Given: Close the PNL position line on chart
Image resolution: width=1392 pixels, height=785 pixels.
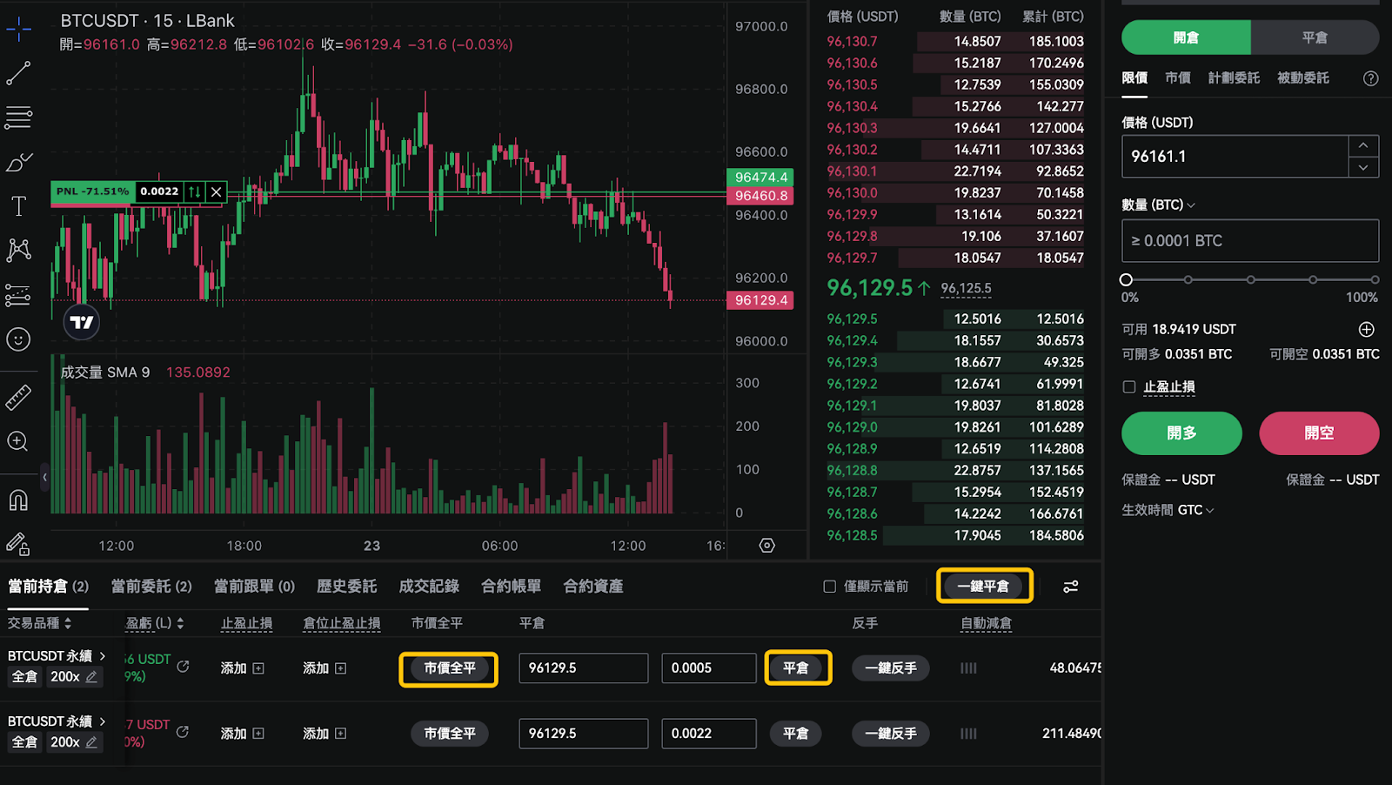Looking at the screenshot, I should 217,191.
